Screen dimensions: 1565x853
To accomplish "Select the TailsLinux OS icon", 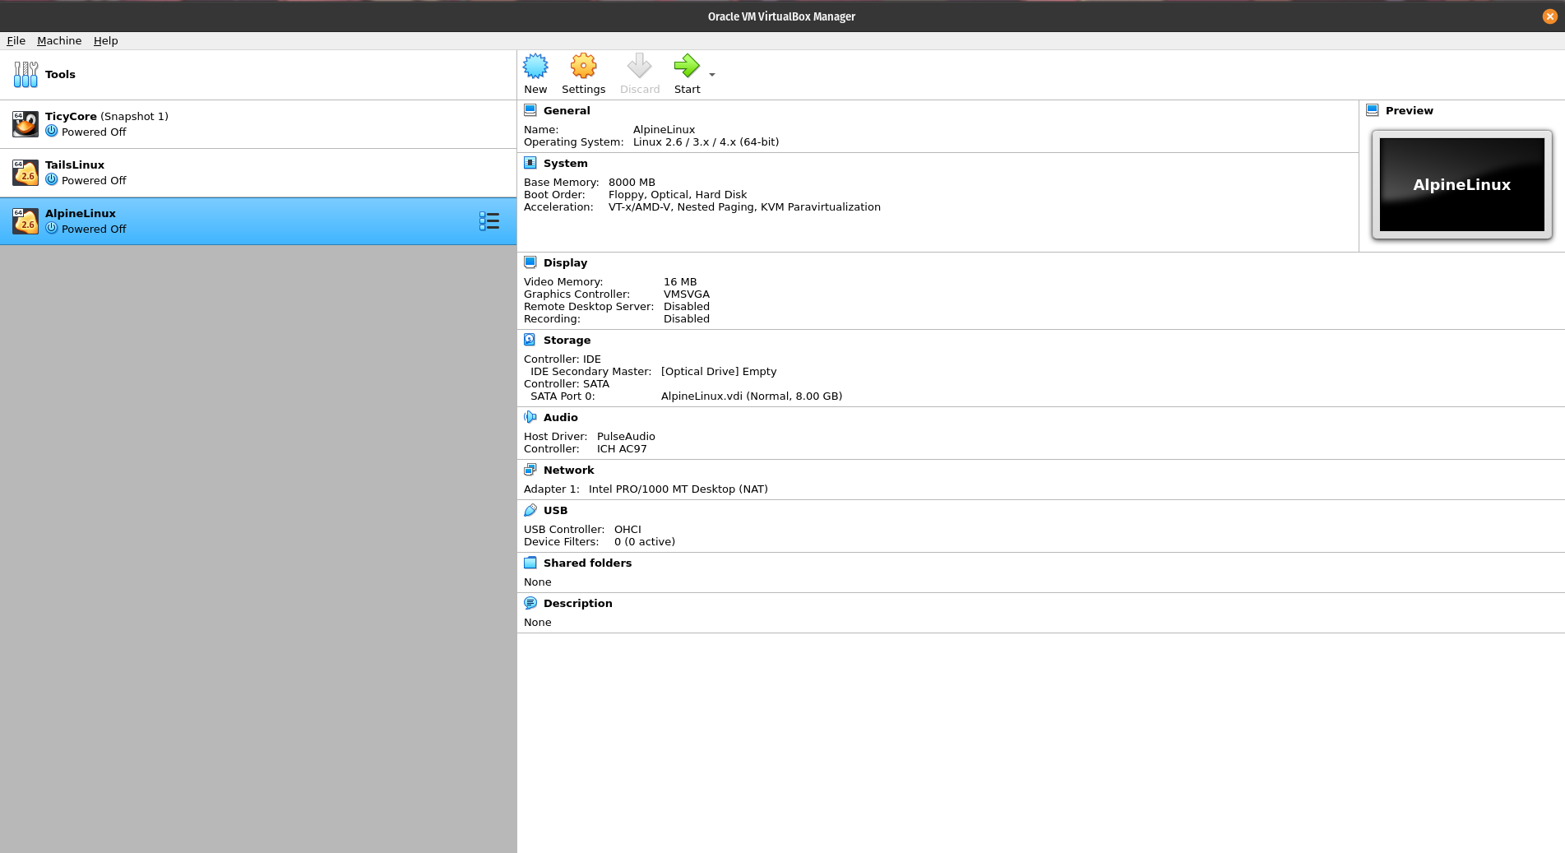I will (25, 173).
